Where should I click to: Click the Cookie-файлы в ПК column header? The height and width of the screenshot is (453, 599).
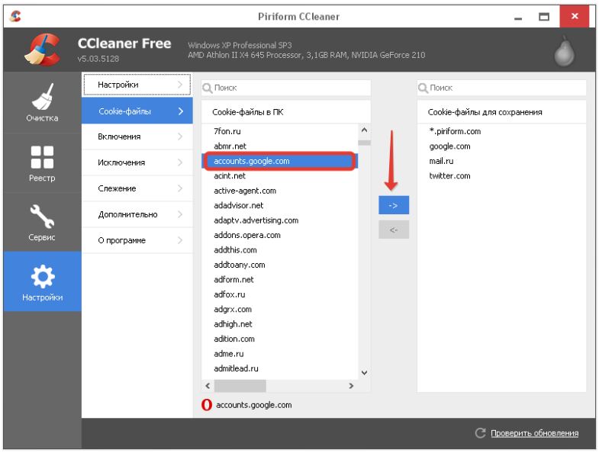coord(285,112)
